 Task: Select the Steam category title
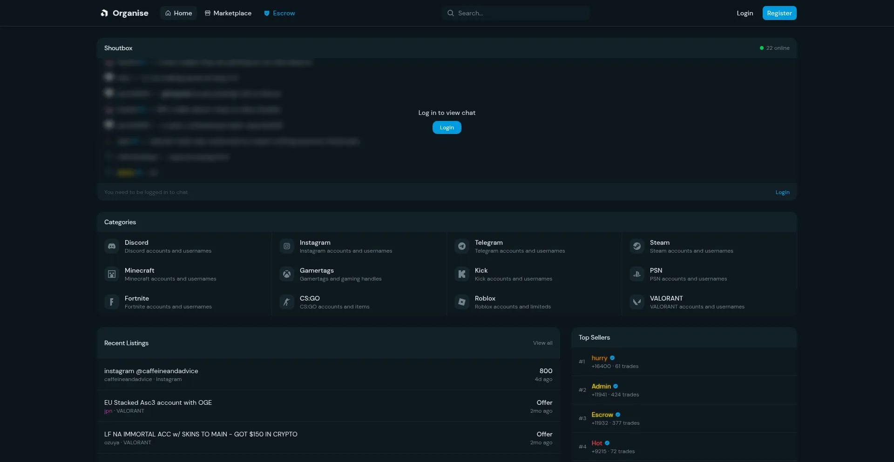point(660,242)
